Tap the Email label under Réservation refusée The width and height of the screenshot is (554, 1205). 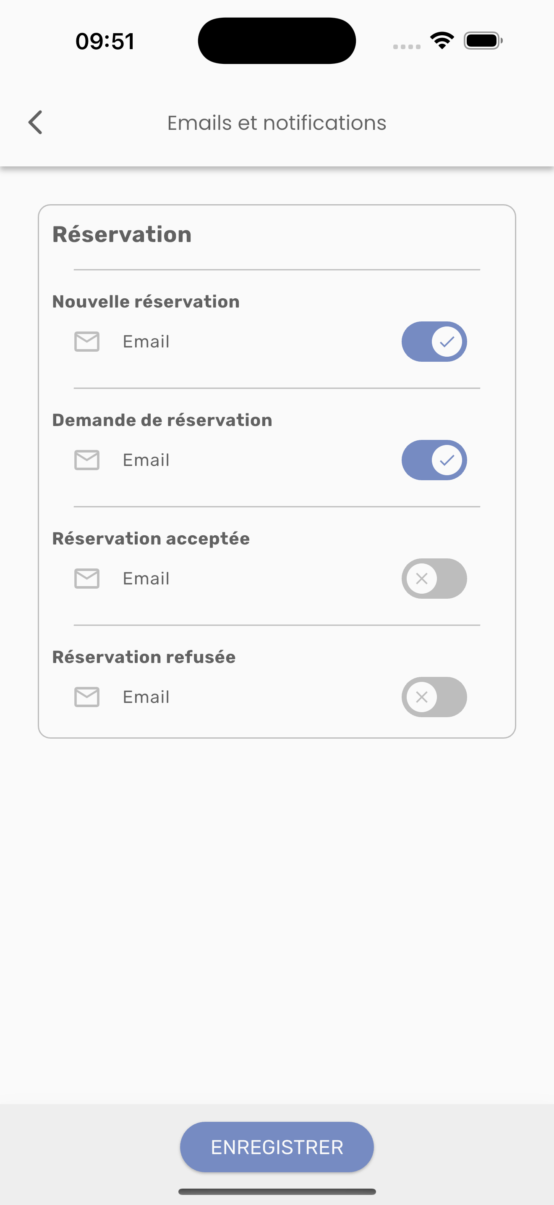[x=146, y=697]
